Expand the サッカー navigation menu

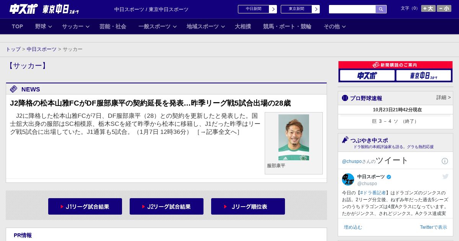pos(76,26)
